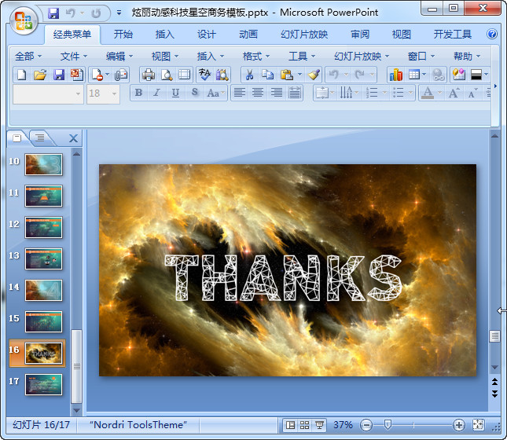The image size is (507, 440).
Task: Open the 动画 ribbon tab
Action: (248, 35)
